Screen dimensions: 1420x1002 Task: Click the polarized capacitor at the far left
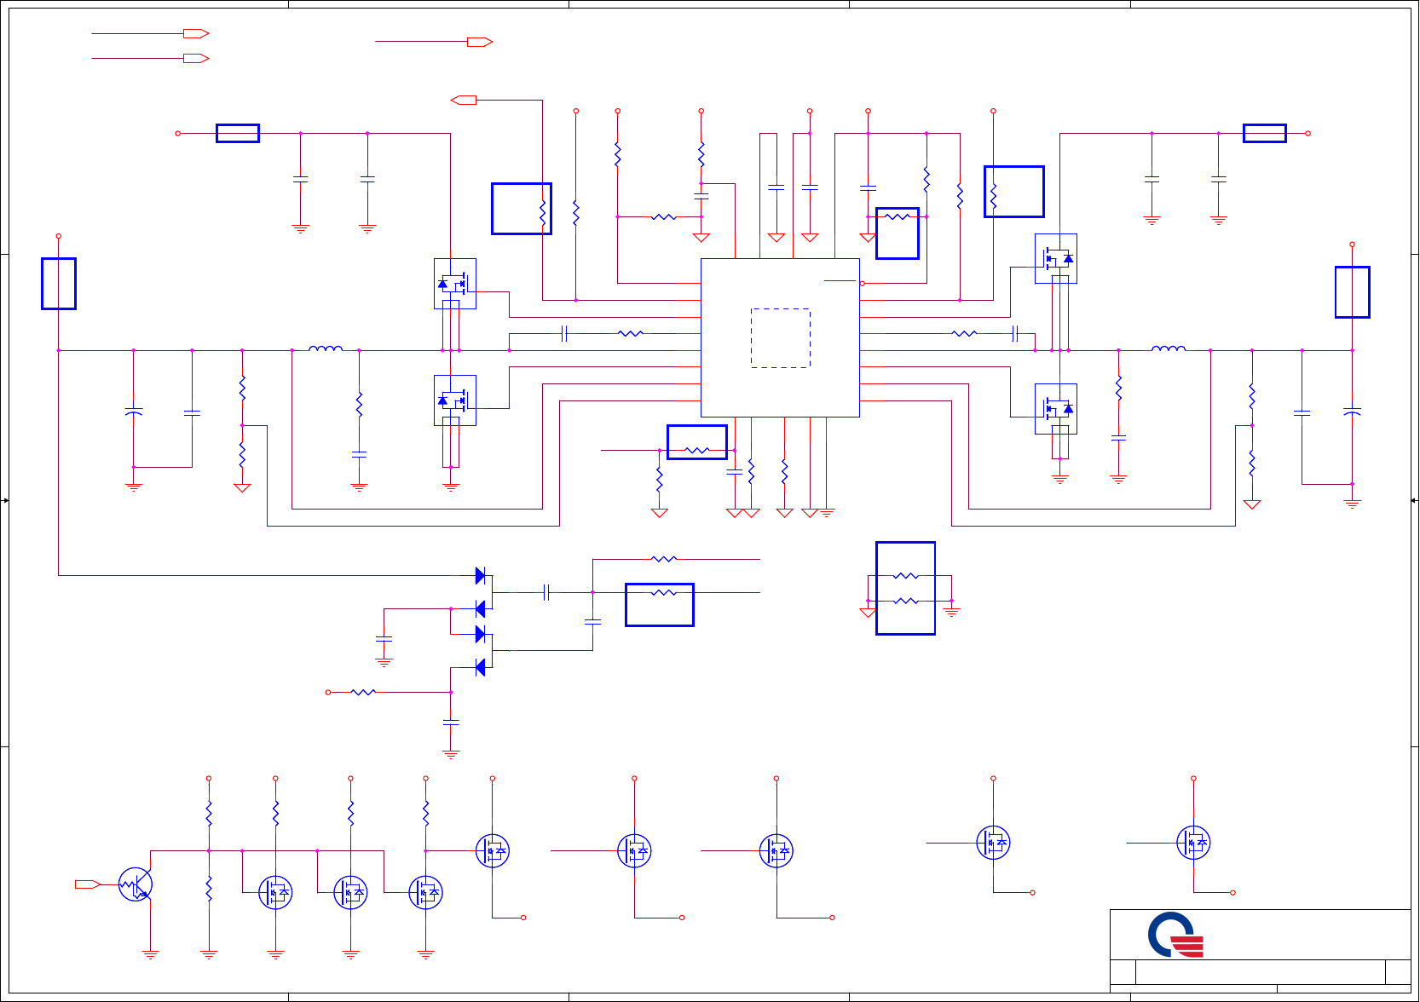point(133,412)
